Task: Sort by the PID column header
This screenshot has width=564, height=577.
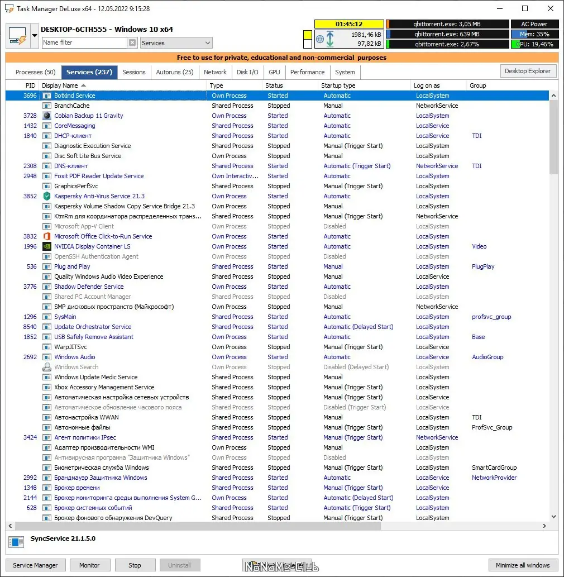Action: click(x=22, y=85)
